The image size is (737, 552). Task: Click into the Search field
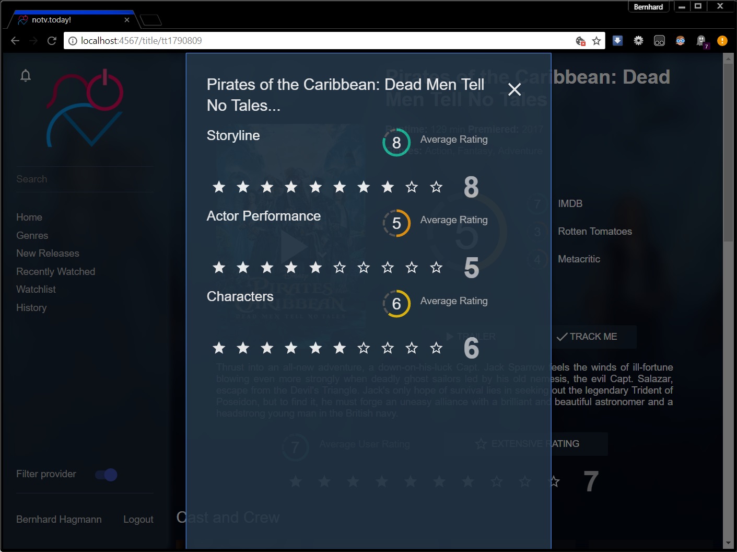point(84,179)
